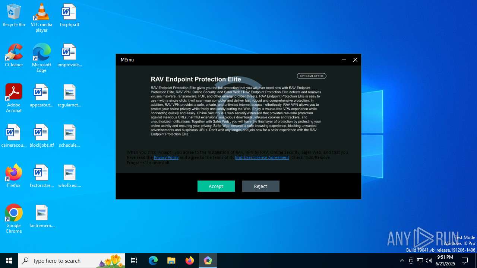Image resolution: width=477 pixels, height=268 pixels.
Task: Select the CCleaner desktop shortcut
Action: [x=14, y=55]
